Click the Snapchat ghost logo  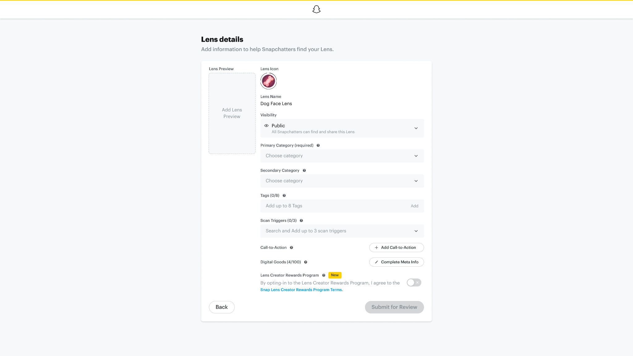(316, 9)
